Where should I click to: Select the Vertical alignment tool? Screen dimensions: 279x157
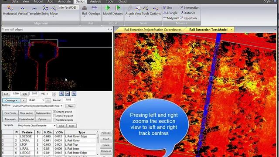23,10
